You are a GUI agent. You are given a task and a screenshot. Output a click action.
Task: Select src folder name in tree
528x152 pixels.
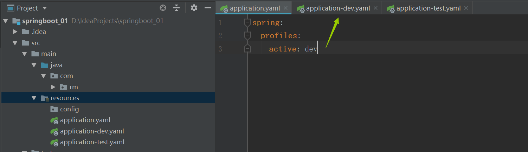click(36, 43)
